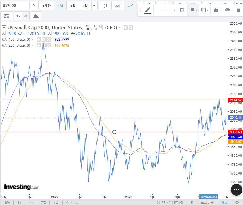
Task: Undo the last chart action
Action: 18,16
